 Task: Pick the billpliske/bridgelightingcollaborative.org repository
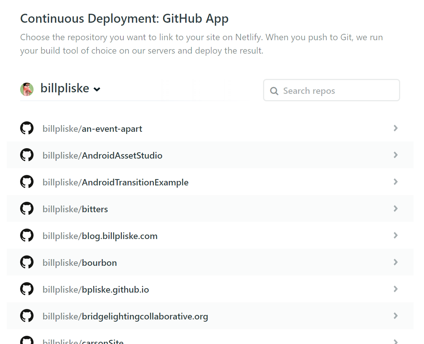pos(210,316)
